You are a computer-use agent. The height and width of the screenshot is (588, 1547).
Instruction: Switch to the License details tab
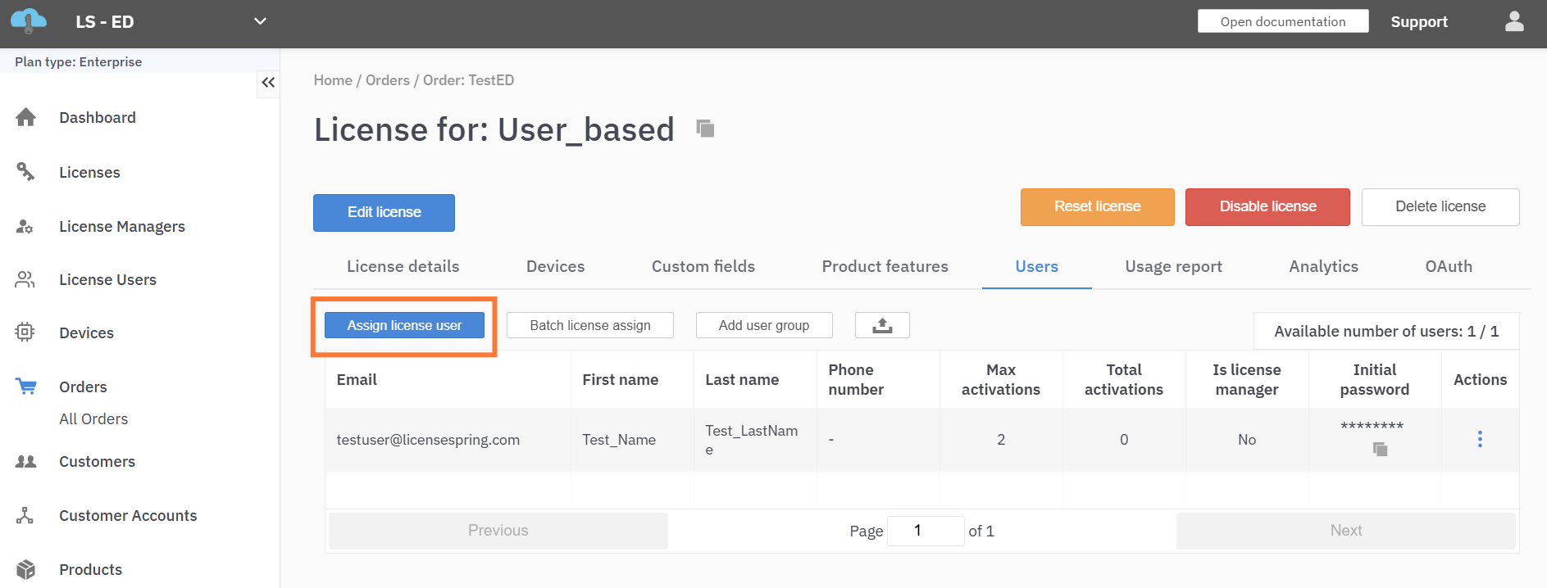403,266
